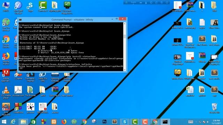Select the pixie.exe desktop icon
The width and height of the screenshot is (223, 125).
point(30,108)
